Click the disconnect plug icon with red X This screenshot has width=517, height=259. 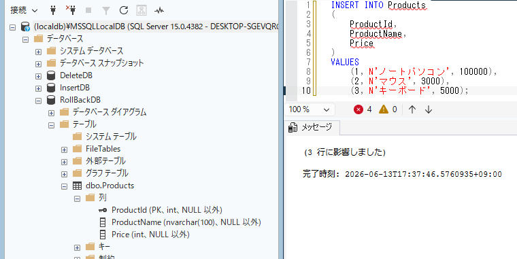point(71,10)
